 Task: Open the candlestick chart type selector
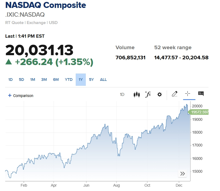(x=136, y=95)
